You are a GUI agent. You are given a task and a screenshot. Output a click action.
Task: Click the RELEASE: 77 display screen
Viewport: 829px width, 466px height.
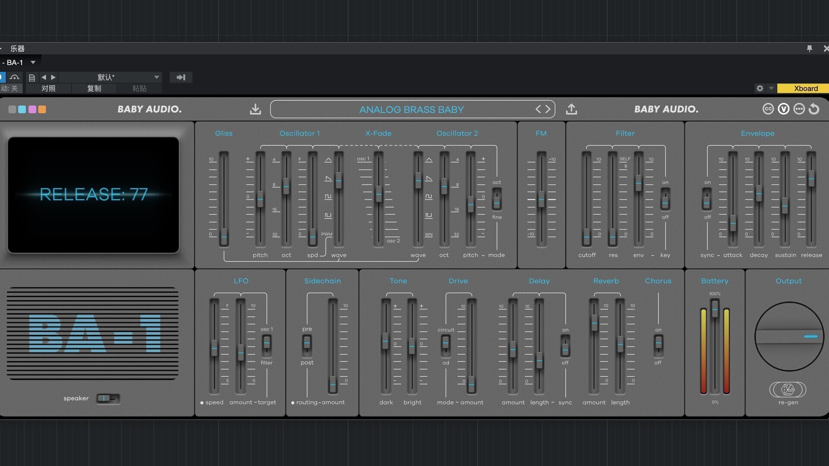pos(93,195)
